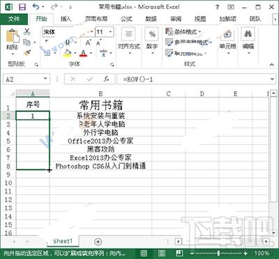
Task: Cut selection with the scissors icon
Action: point(27,32)
